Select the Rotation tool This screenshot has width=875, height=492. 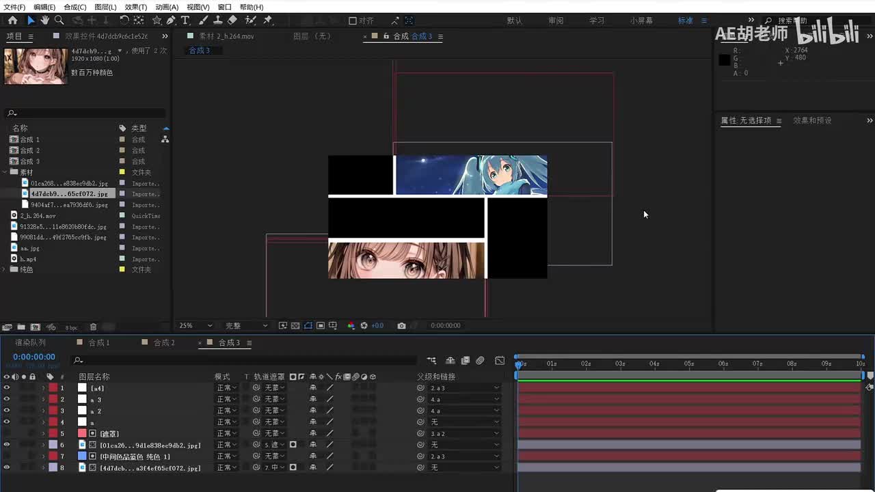pyautogui.click(x=124, y=20)
